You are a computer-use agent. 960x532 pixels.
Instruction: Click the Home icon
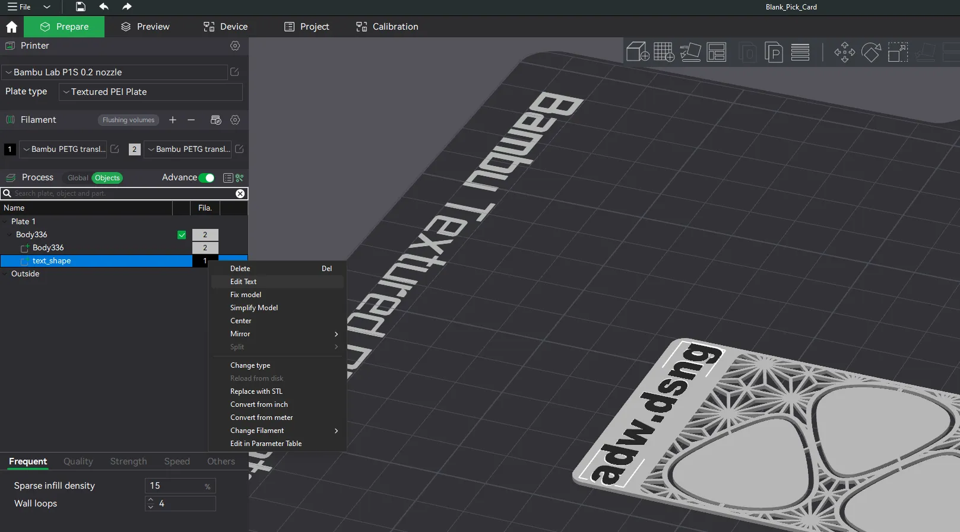pyautogui.click(x=11, y=27)
